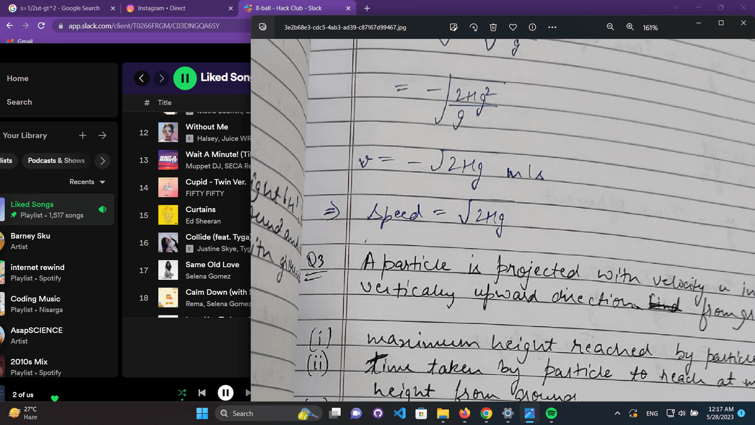This screenshot has width=755, height=425.
Task: Mark the photo as favorite with heart icon
Action: [513, 27]
